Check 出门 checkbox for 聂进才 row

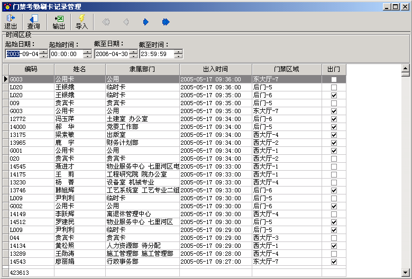coord(334,166)
